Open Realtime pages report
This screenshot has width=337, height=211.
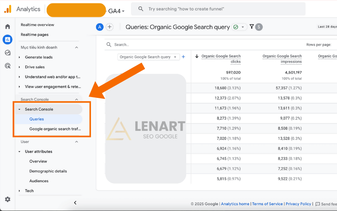tap(35, 35)
